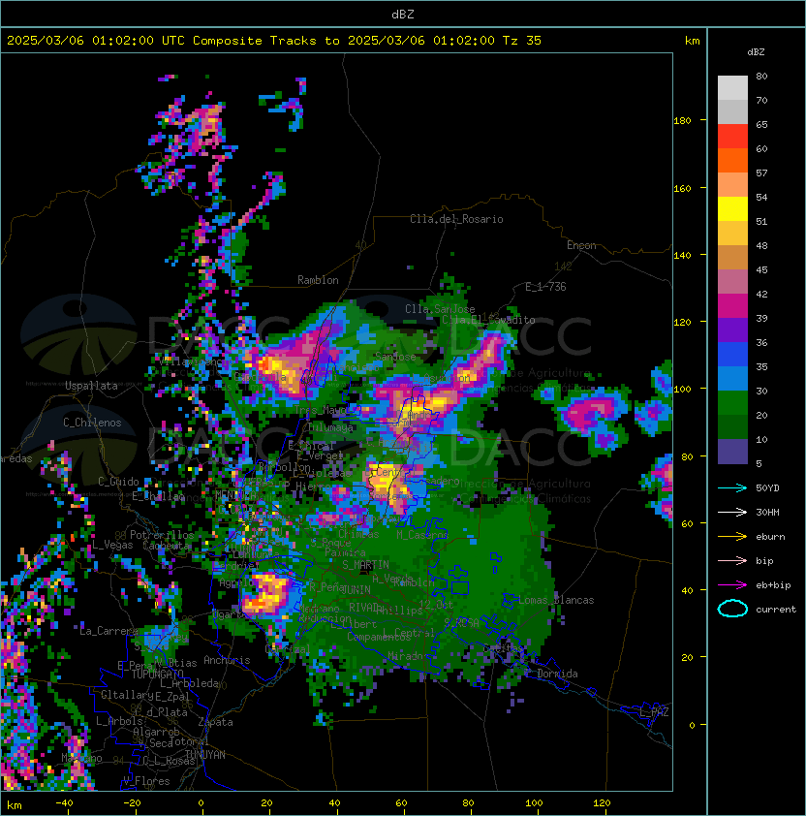This screenshot has height=816, width=806.
Task: Click the 'Clla.SanJose' map label
Action: [440, 309]
